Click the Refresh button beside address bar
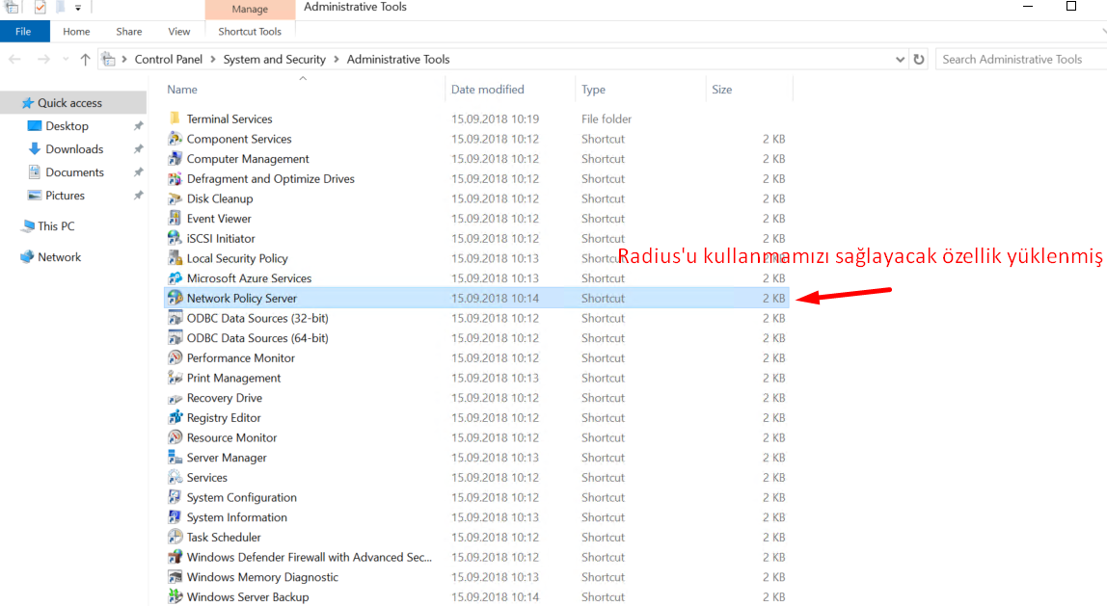Screen dimensions: 1107x606 (x=919, y=60)
